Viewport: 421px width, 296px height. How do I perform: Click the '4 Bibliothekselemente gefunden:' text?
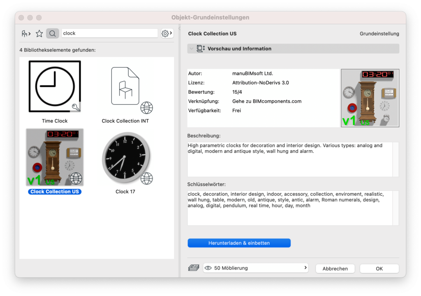tap(58, 50)
